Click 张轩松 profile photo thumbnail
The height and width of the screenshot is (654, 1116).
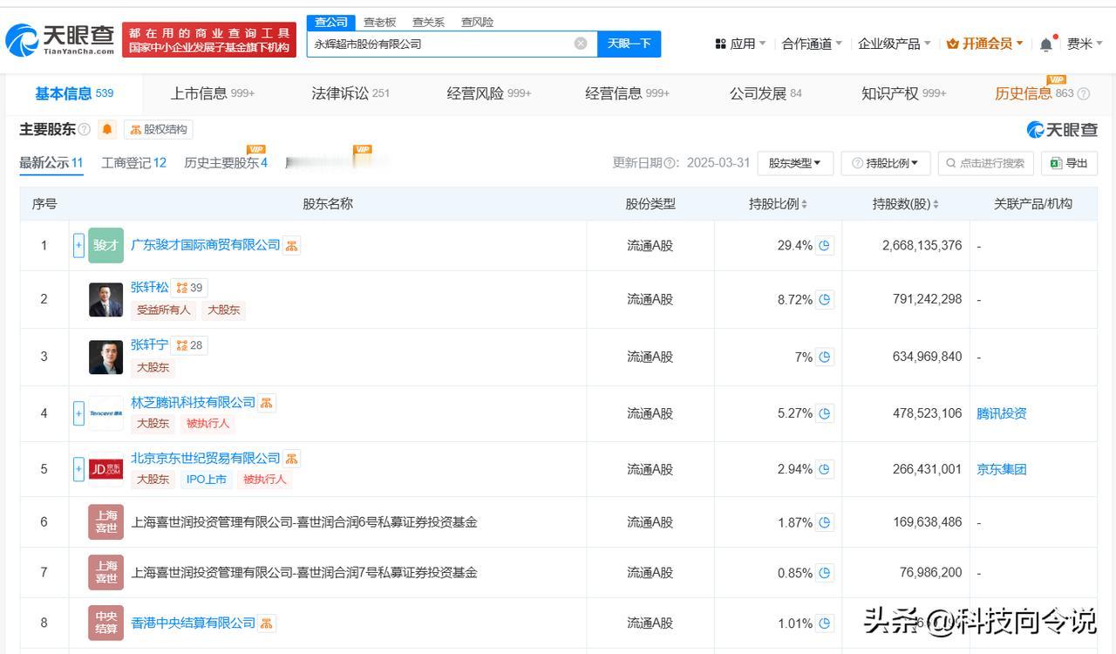pos(105,300)
